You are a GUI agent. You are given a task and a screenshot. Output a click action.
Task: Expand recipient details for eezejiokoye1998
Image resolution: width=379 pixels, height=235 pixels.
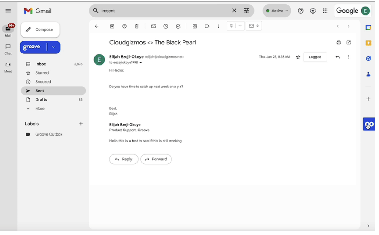[x=141, y=63]
